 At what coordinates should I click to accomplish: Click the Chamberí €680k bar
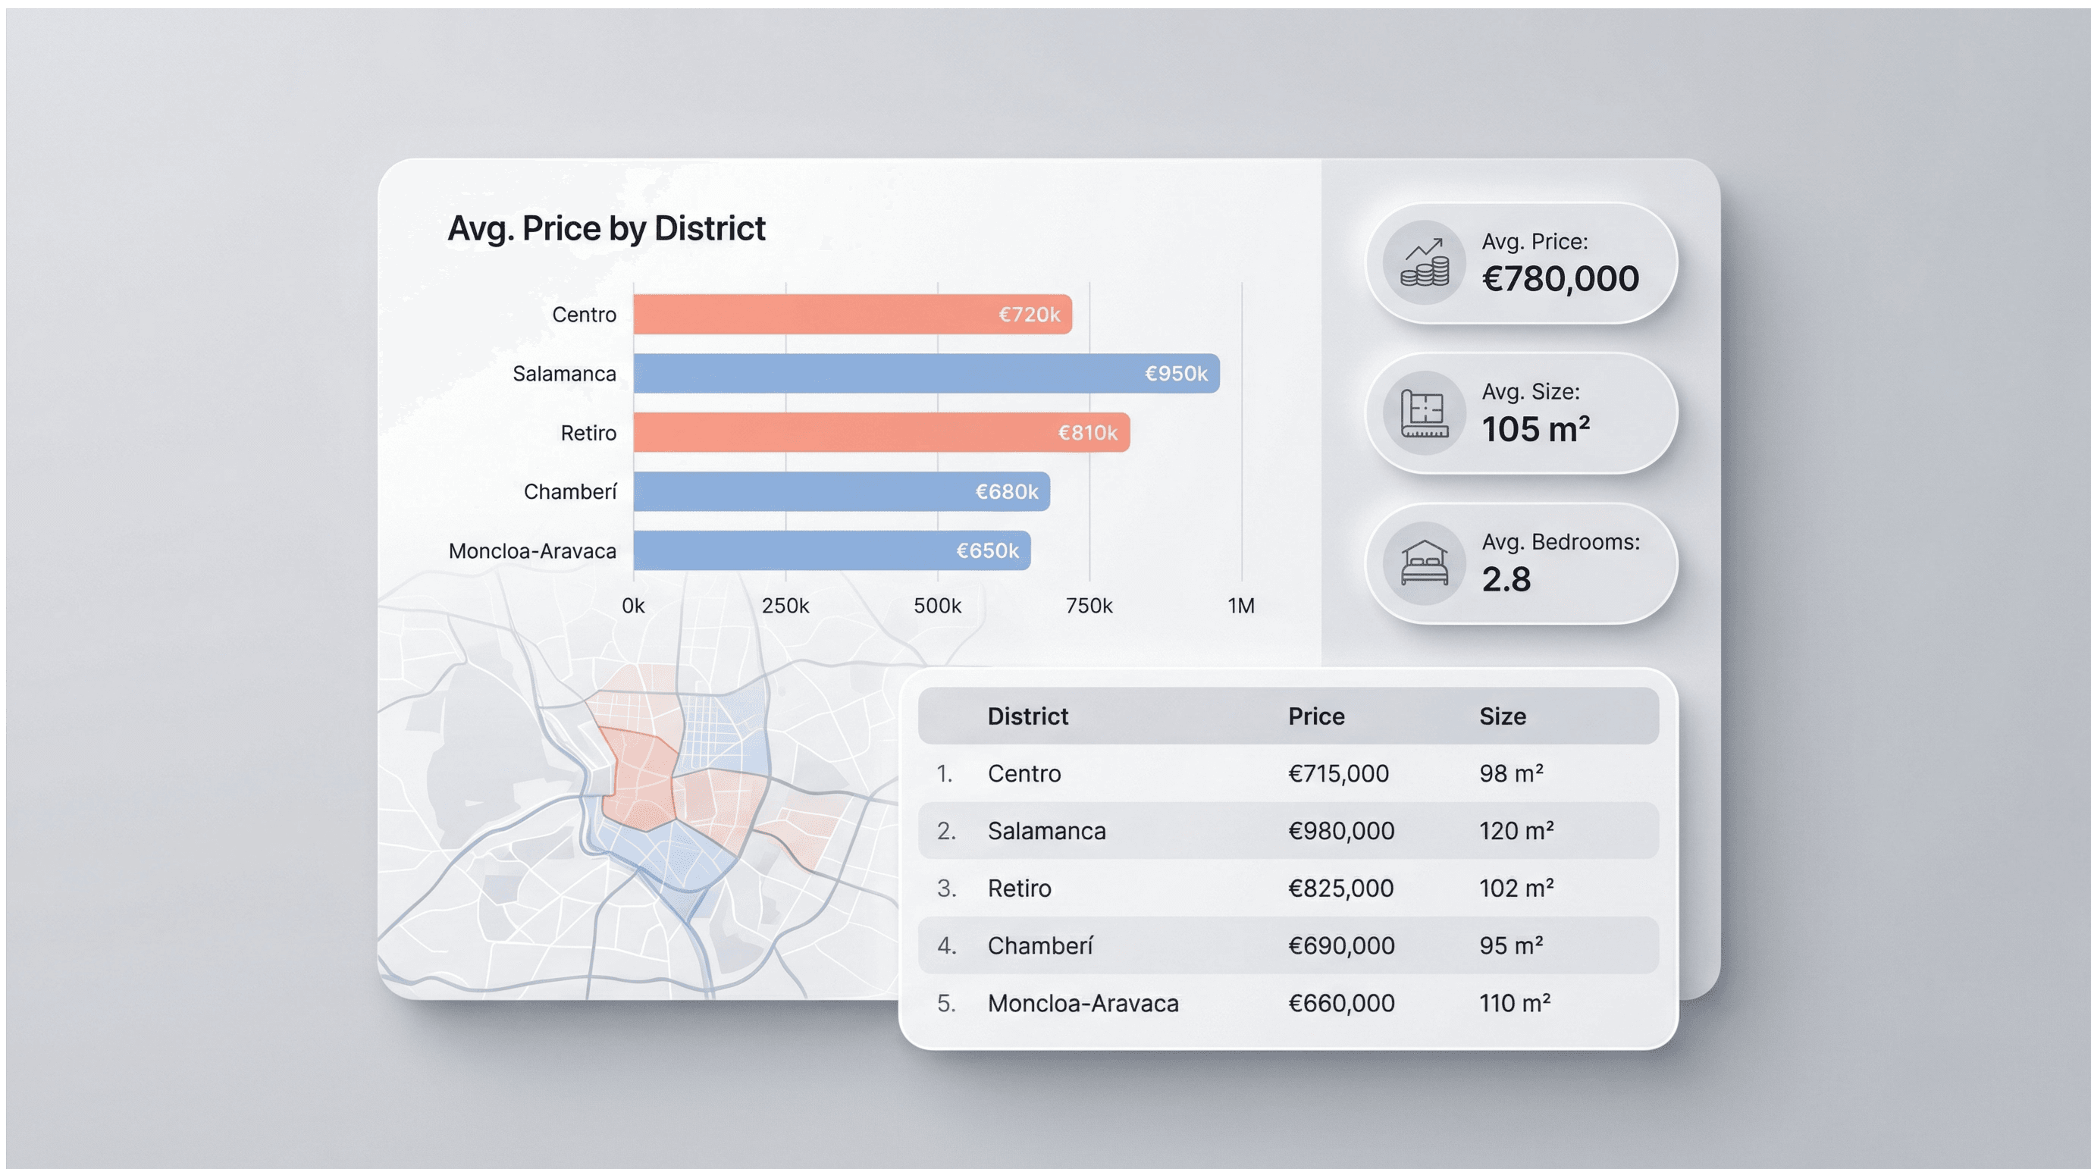(x=841, y=491)
